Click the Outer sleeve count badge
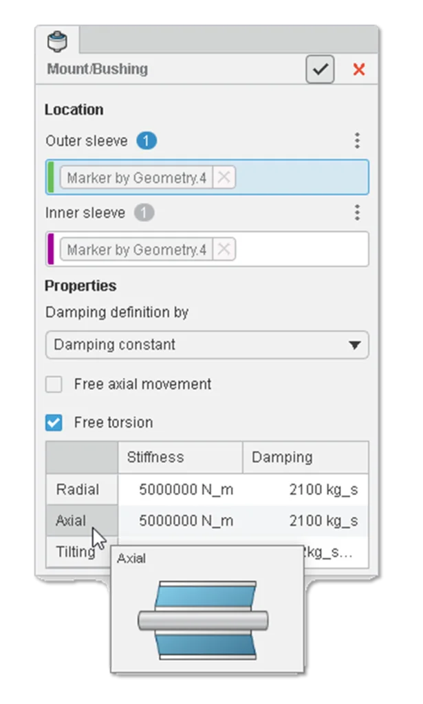The image size is (423, 704). pos(147,141)
